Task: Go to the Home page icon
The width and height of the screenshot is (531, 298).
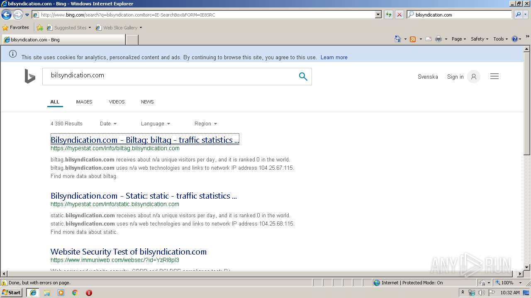Action: [397, 39]
